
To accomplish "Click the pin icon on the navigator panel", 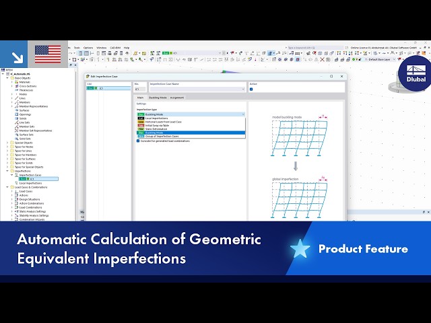I will 71,65.
